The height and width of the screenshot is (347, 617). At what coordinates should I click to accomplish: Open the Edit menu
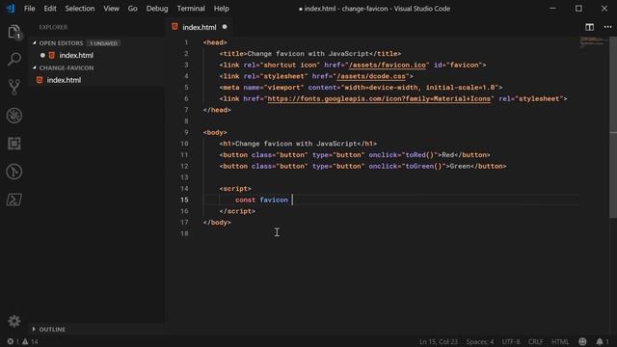[50, 9]
